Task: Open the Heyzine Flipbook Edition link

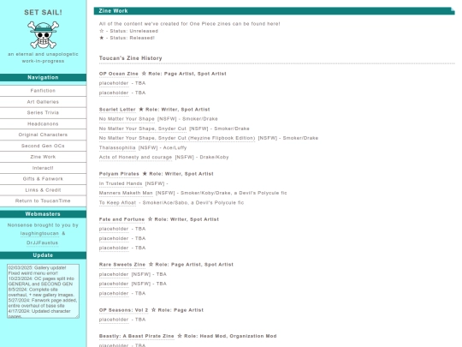Action: point(177,138)
